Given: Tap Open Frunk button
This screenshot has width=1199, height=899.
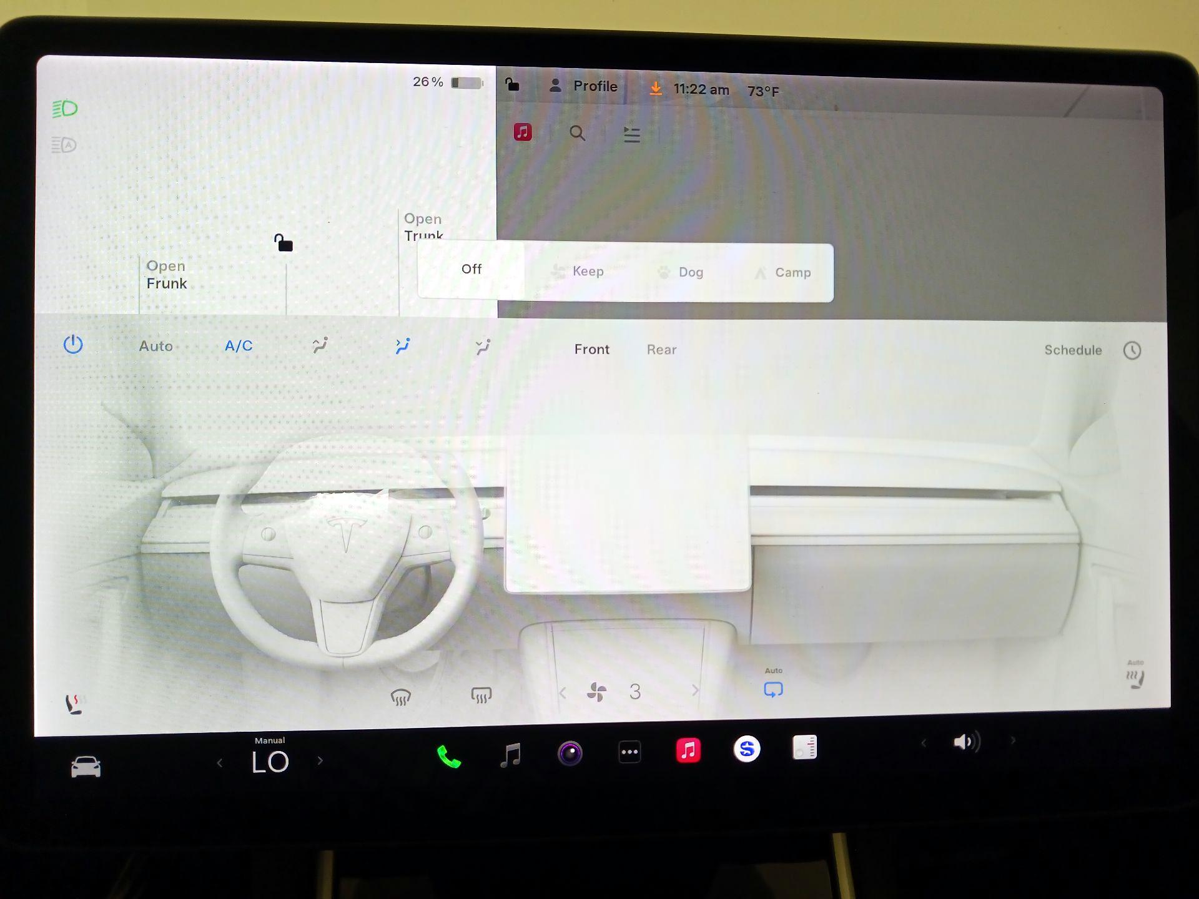Looking at the screenshot, I should click(167, 275).
